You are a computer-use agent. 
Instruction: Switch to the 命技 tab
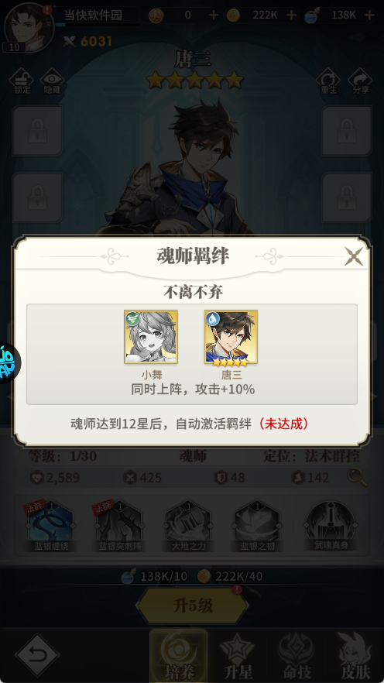click(x=296, y=656)
